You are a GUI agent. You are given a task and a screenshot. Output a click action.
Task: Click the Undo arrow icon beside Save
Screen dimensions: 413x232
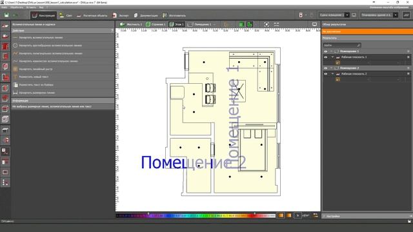[x=15, y=15]
